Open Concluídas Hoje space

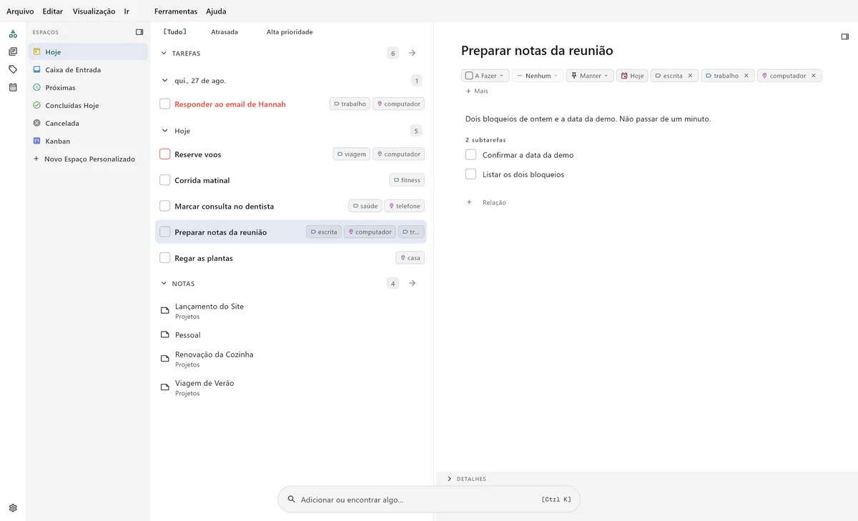click(x=88, y=106)
